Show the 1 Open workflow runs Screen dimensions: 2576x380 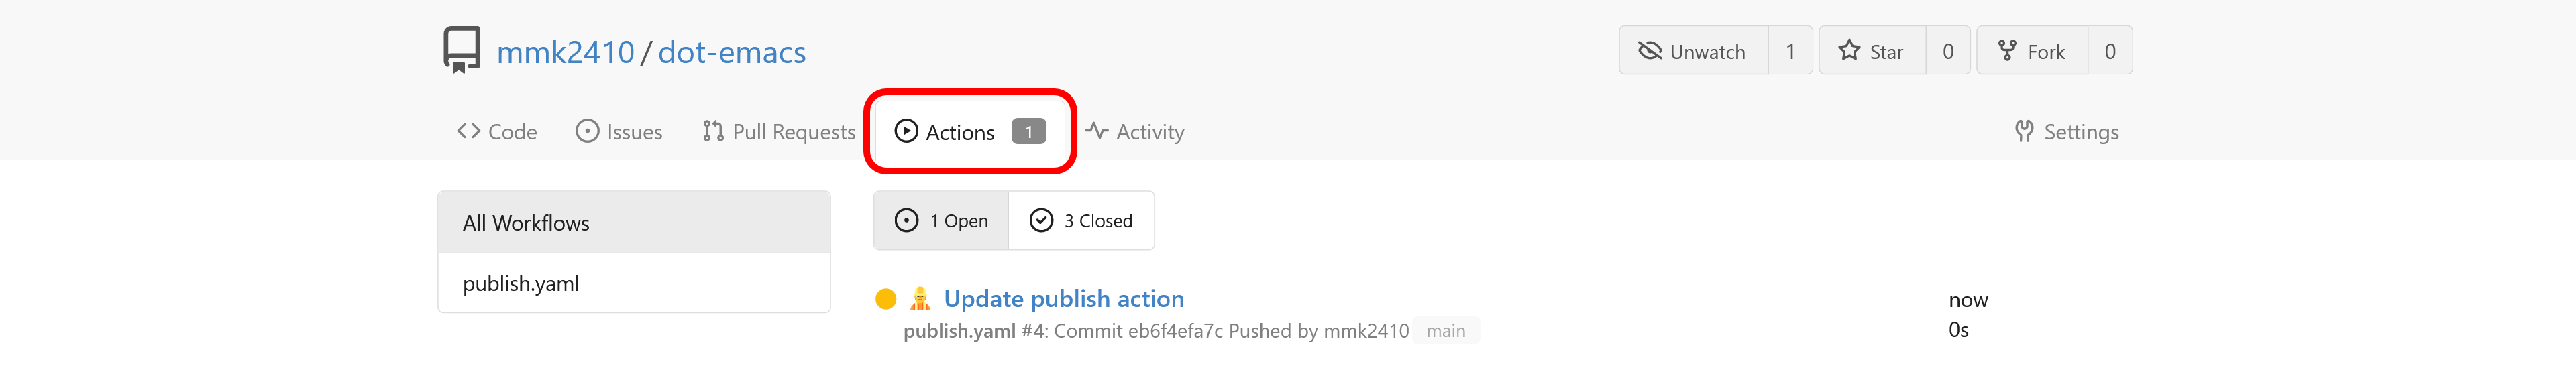(x=941, y=220)
